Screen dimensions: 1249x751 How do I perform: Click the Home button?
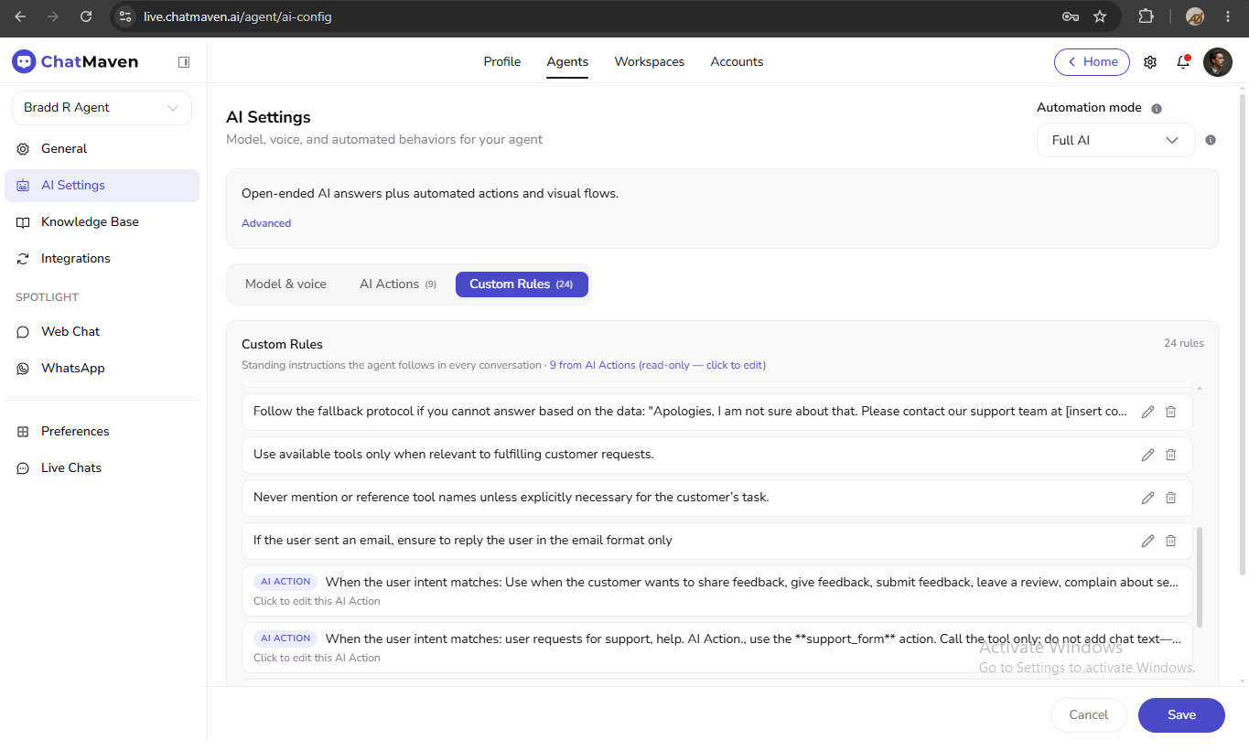tap(1092, 61)
